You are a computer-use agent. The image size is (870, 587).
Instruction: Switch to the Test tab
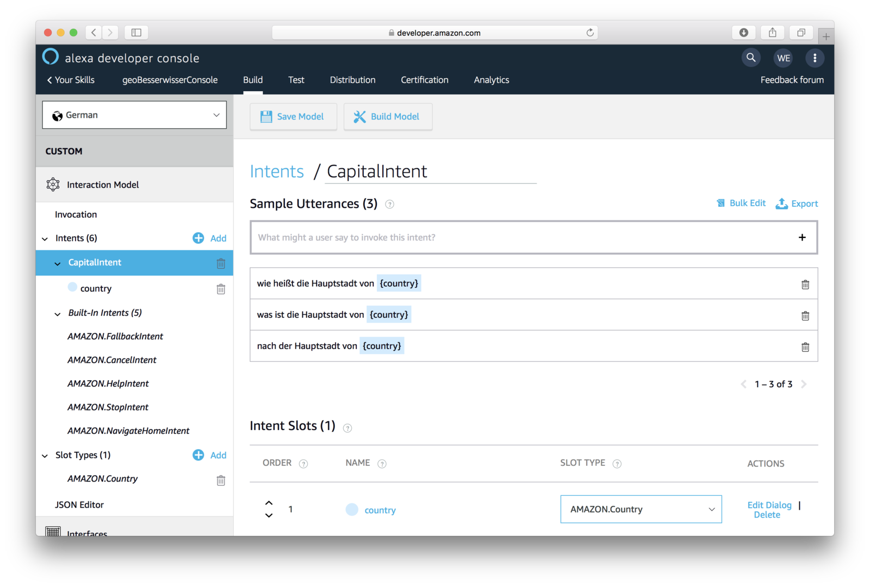click(296, 80)
